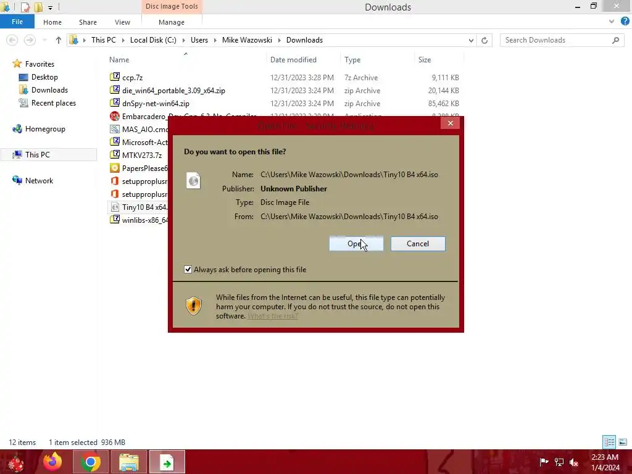Select Local Disk (C:) in the breadcrumb
Screen dimensions: 632x474
pyautogui.click(x=153, y=40)
